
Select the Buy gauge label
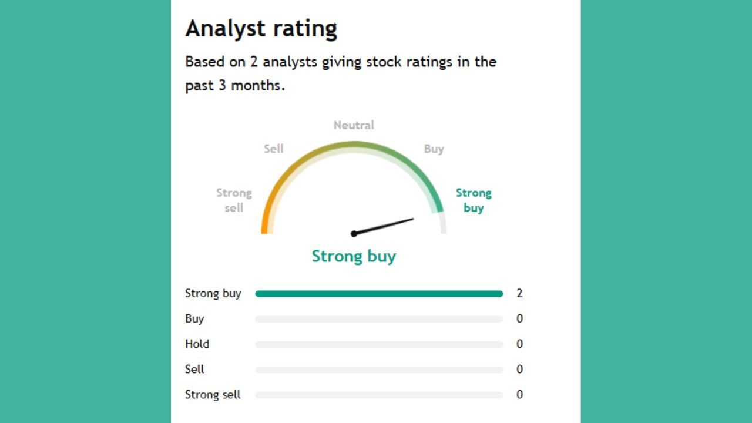(434, 149)
